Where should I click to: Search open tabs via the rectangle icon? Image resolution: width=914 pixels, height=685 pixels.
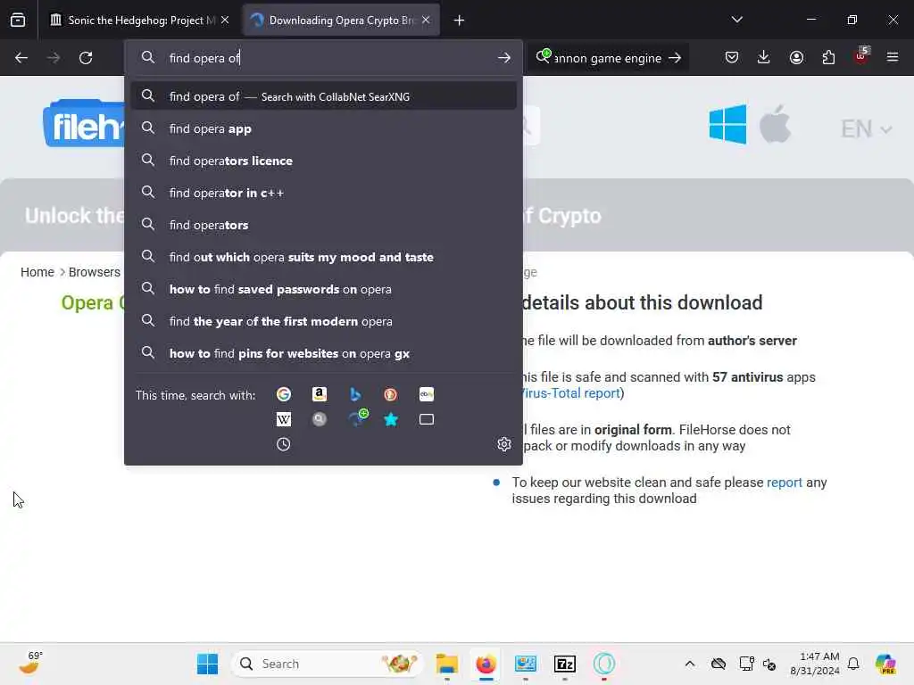(426, 419)
